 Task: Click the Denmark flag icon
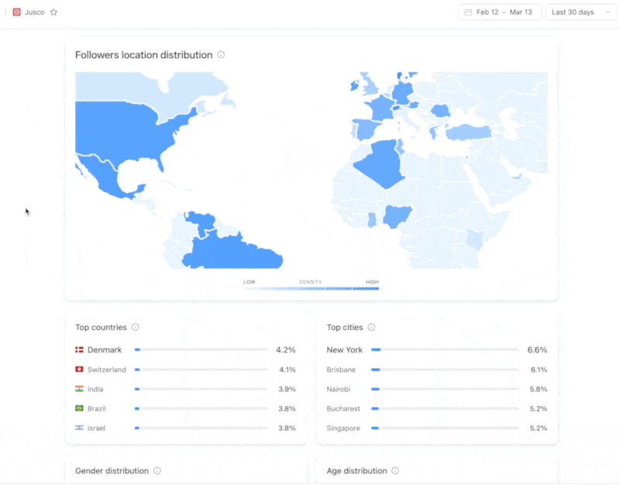click(x=79, y=350)
